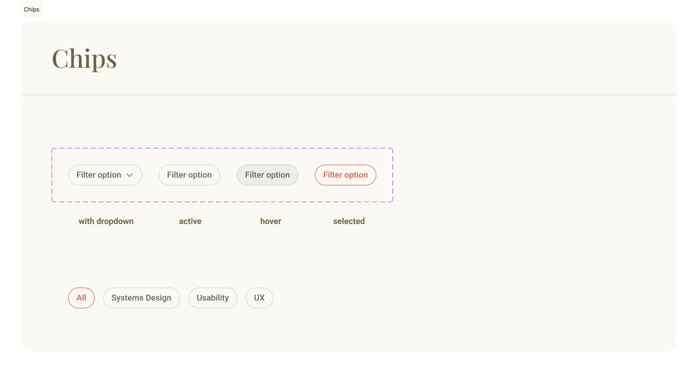This screenshot has width=698, height=373.
Task: Click the first "Filter option" chip text
Action: (98, 175)
